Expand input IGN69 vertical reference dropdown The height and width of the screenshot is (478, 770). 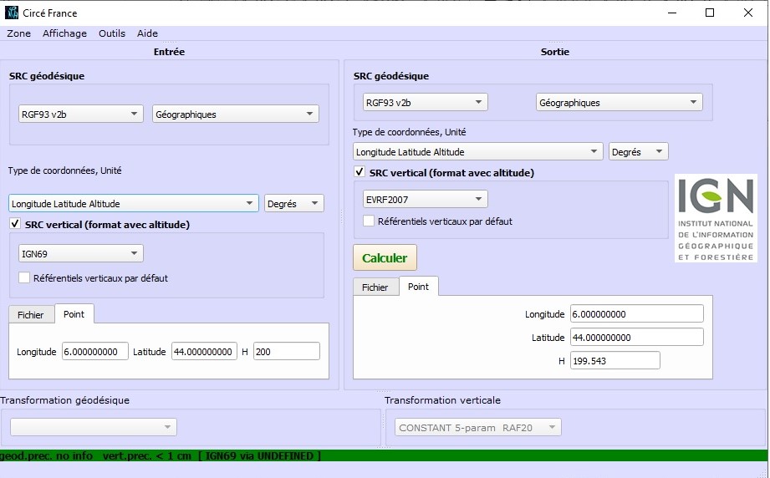(x=81, y=253)
